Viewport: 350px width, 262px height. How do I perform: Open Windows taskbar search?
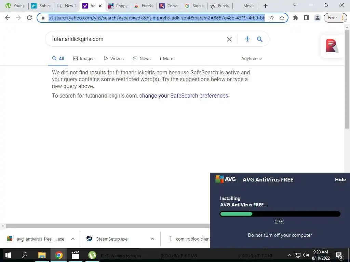[x=25, y=255]
